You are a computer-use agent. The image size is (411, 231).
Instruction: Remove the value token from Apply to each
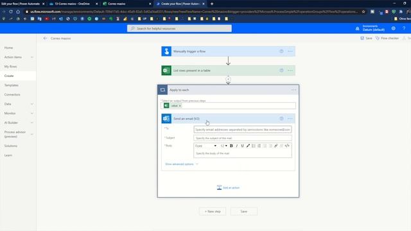[x=180, y=106]
